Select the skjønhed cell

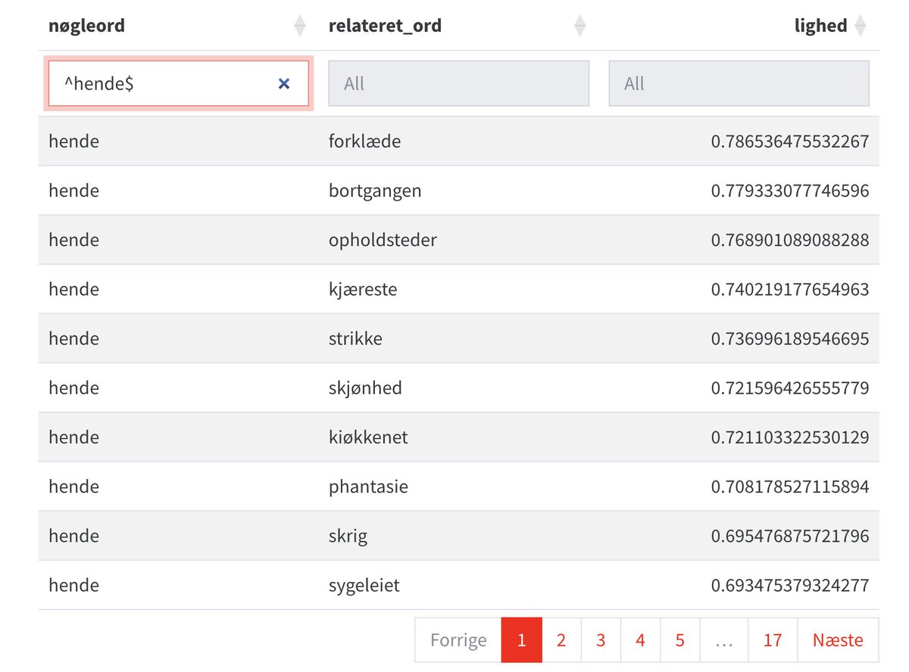365,388
